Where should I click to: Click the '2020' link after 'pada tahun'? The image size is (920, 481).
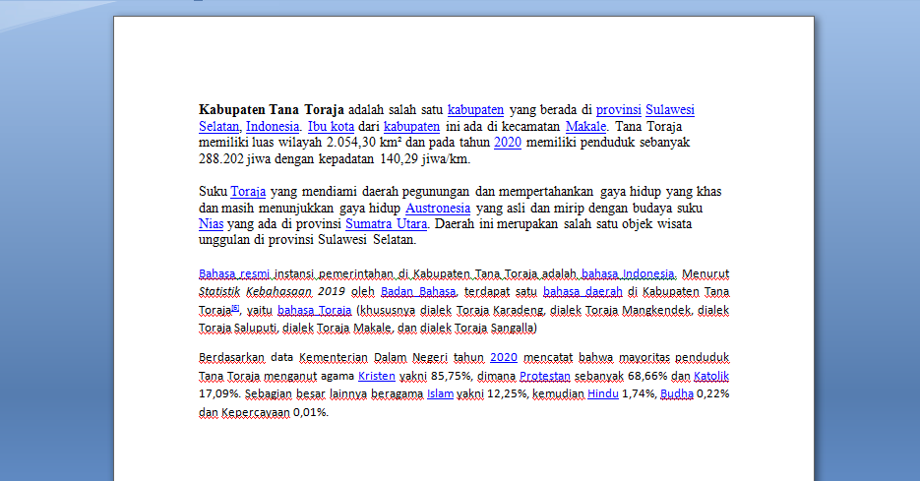coord(508,142)
